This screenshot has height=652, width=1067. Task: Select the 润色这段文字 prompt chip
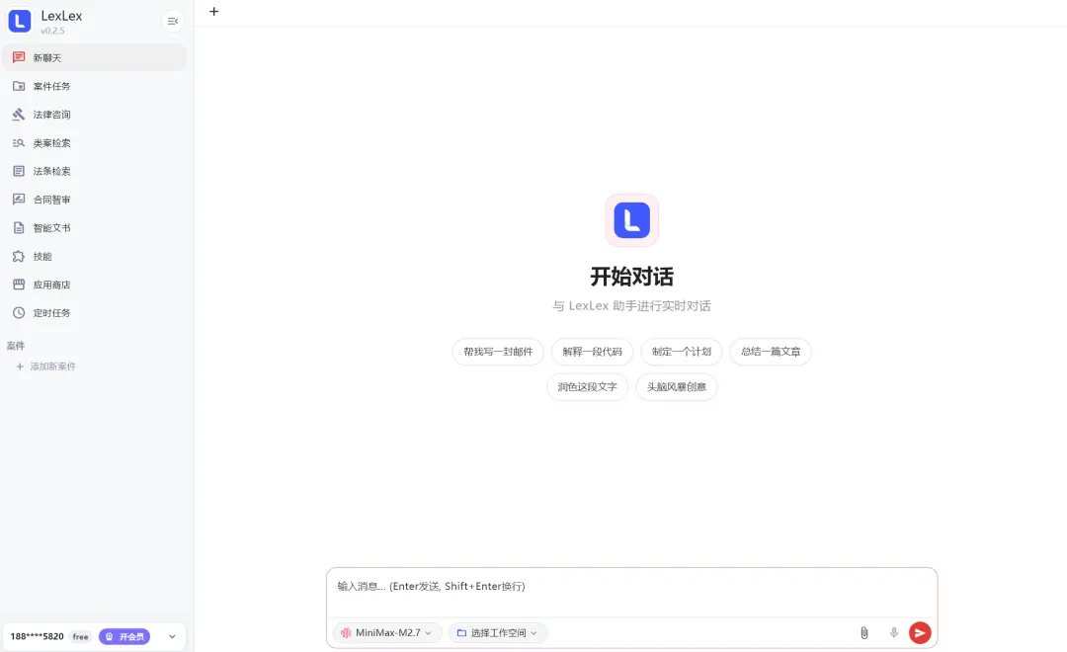587,386
